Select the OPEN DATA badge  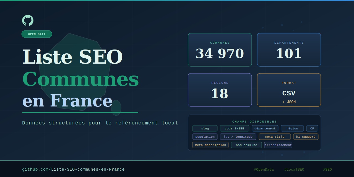tap(37, 34)
